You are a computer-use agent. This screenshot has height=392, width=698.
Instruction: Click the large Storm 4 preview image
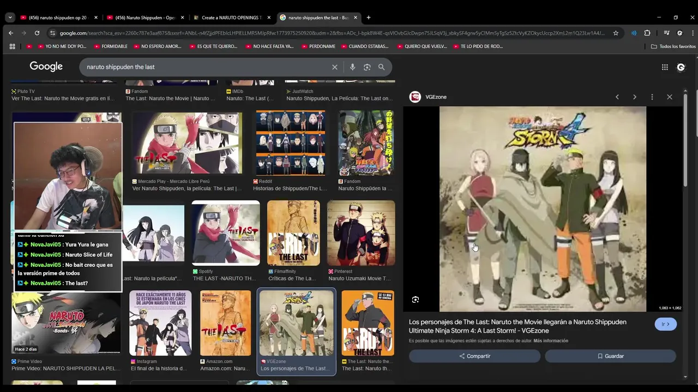[x=543, y=209]
